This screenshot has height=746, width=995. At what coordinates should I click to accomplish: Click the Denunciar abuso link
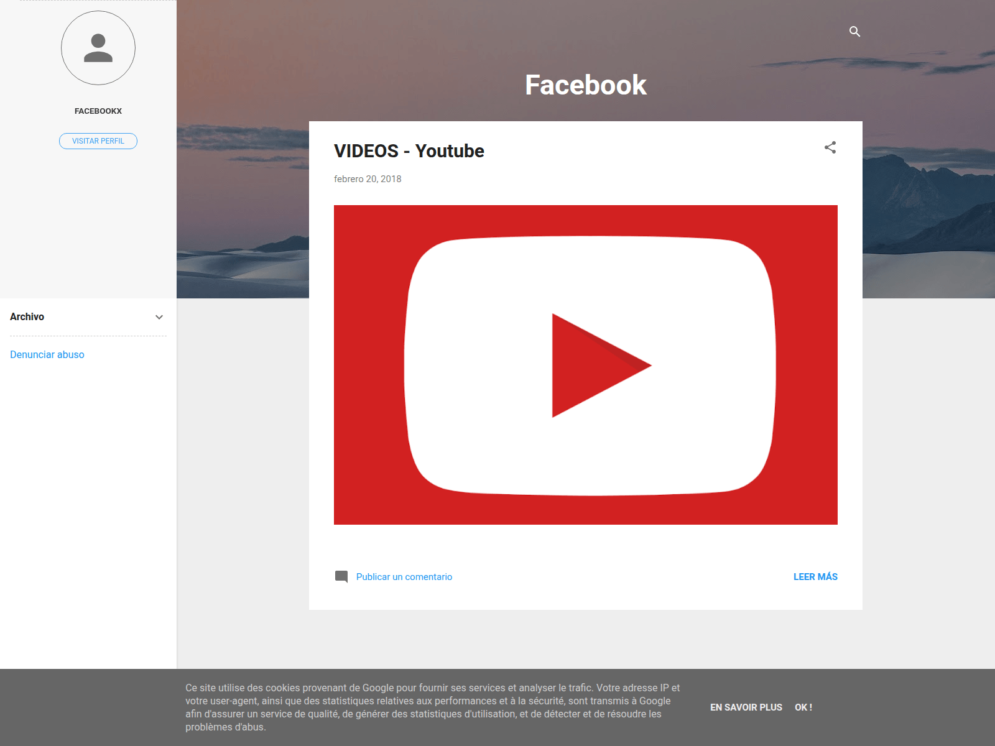pyautogui.click(x=47, y=354)
